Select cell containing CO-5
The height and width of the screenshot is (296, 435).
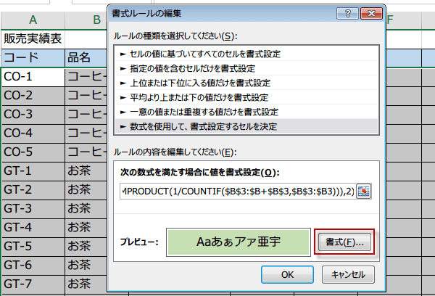click(33, 152)
